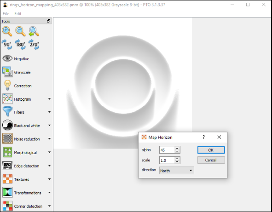Confirm Map Horizon with OK button

(211, 150)
